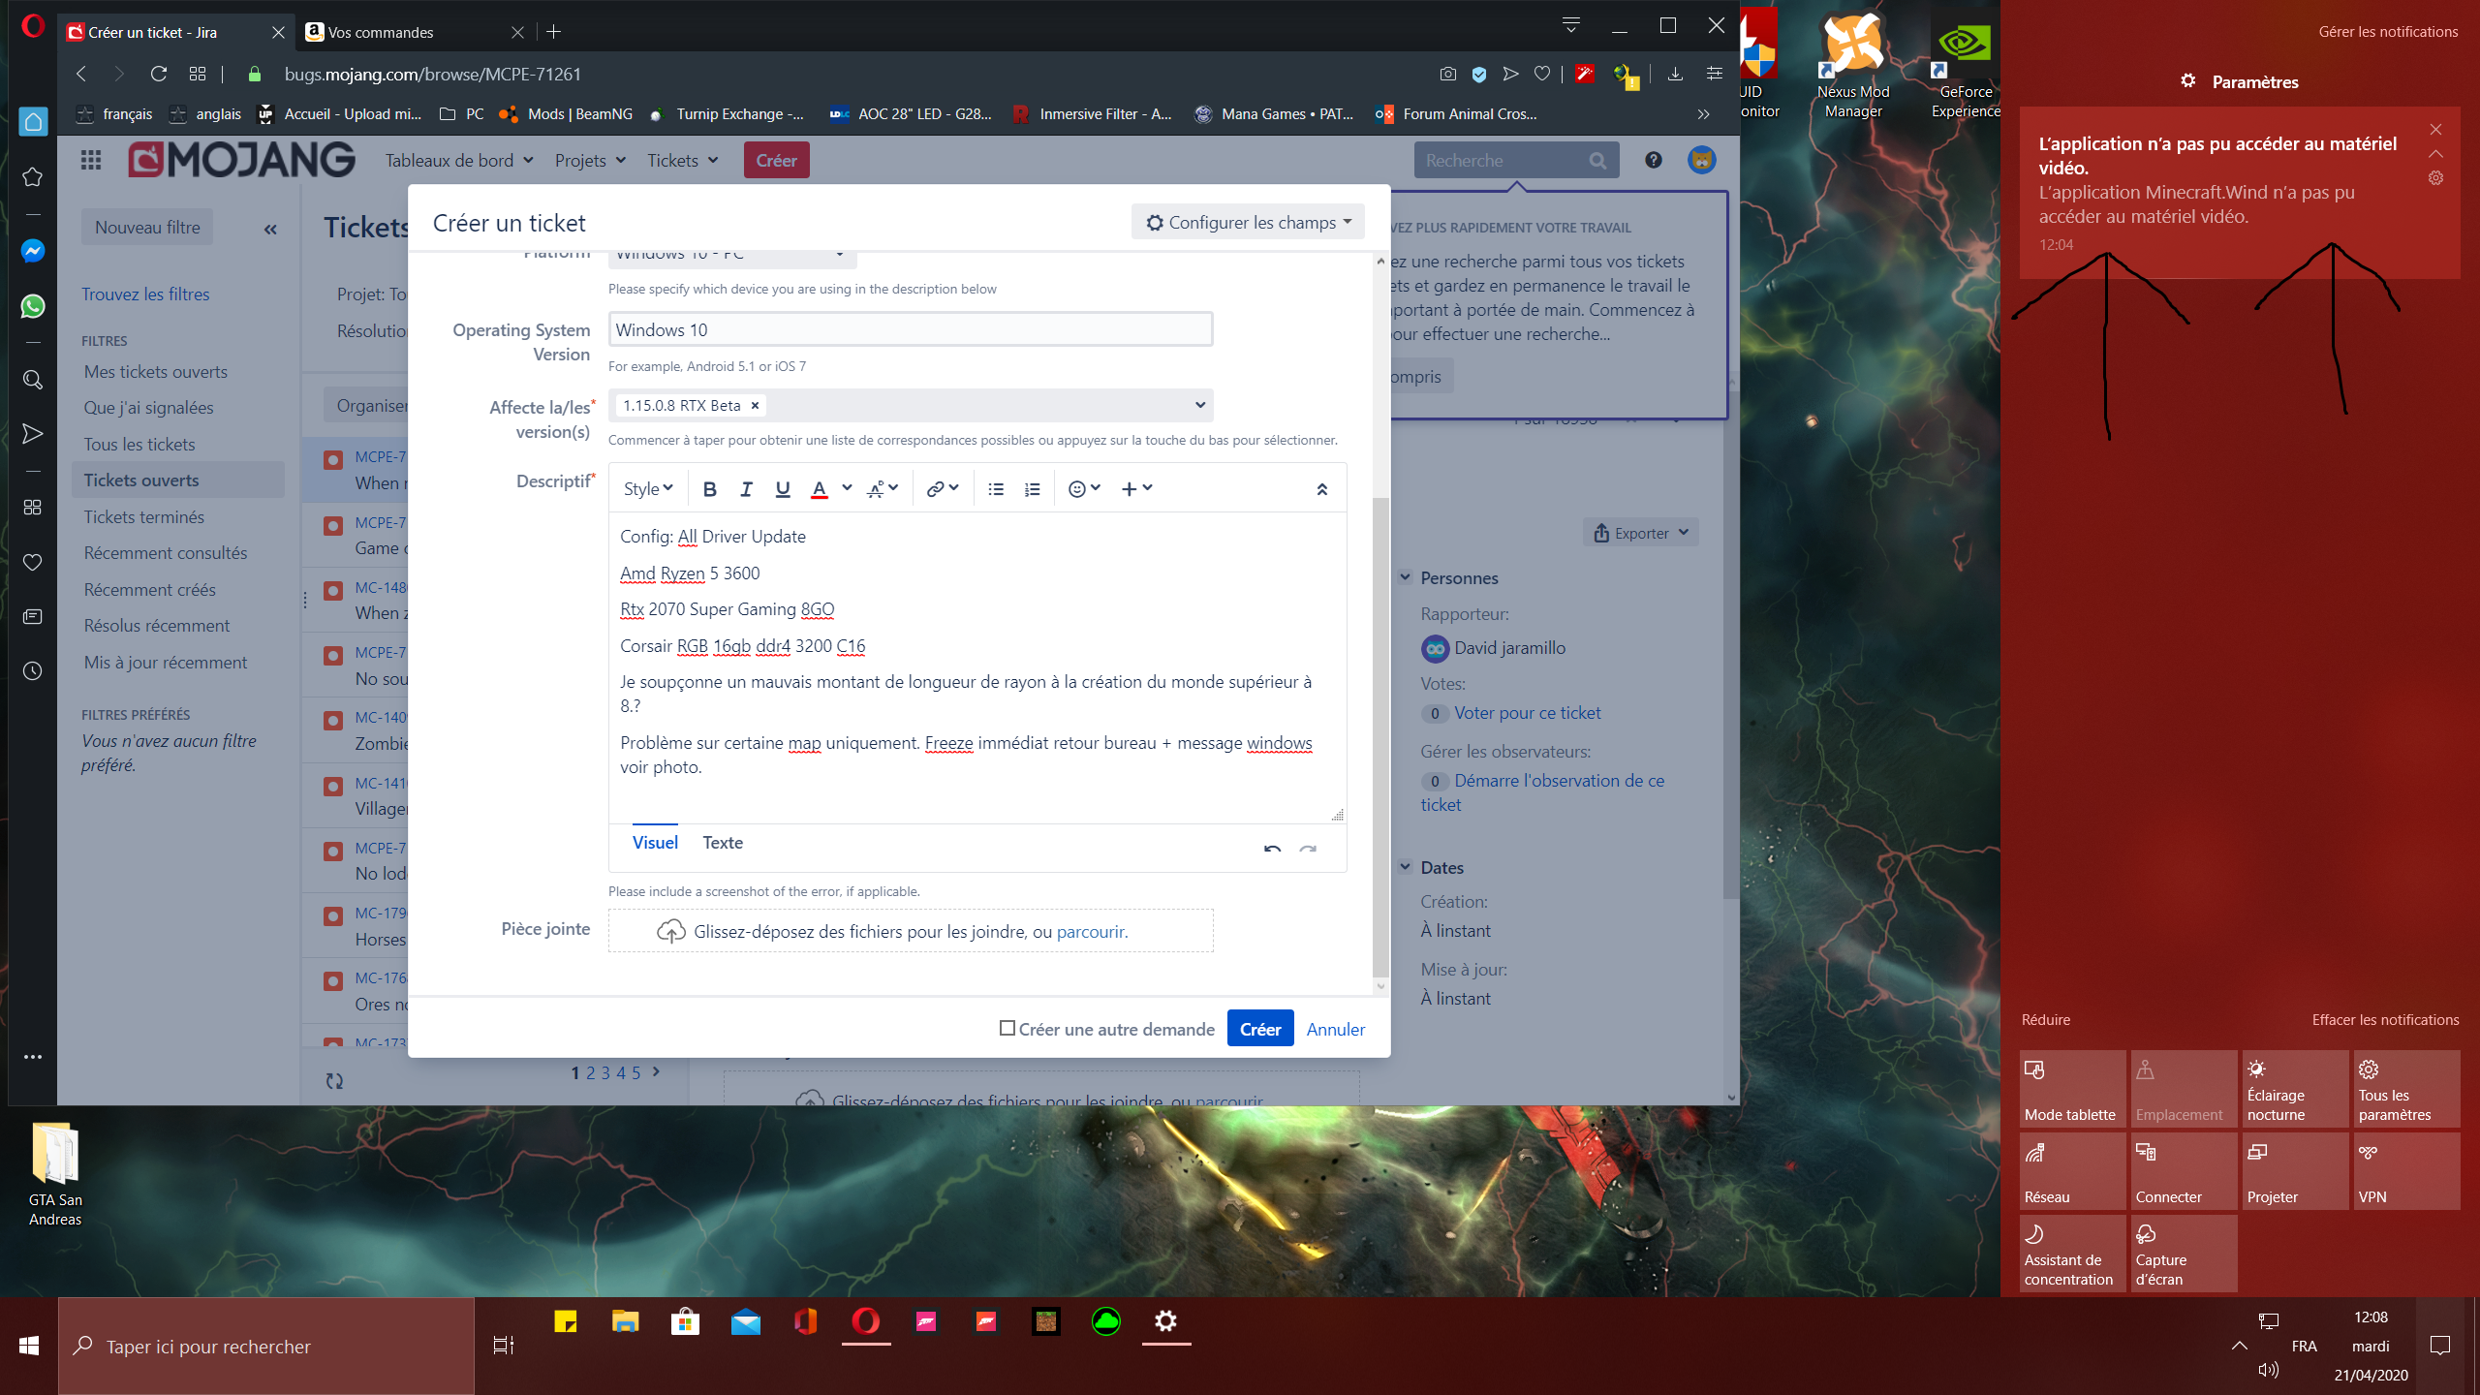Click the Operating System Version field

(x=910, y=329)
